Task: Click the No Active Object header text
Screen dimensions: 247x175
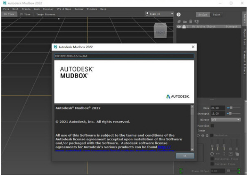Action: click(204, 26)
